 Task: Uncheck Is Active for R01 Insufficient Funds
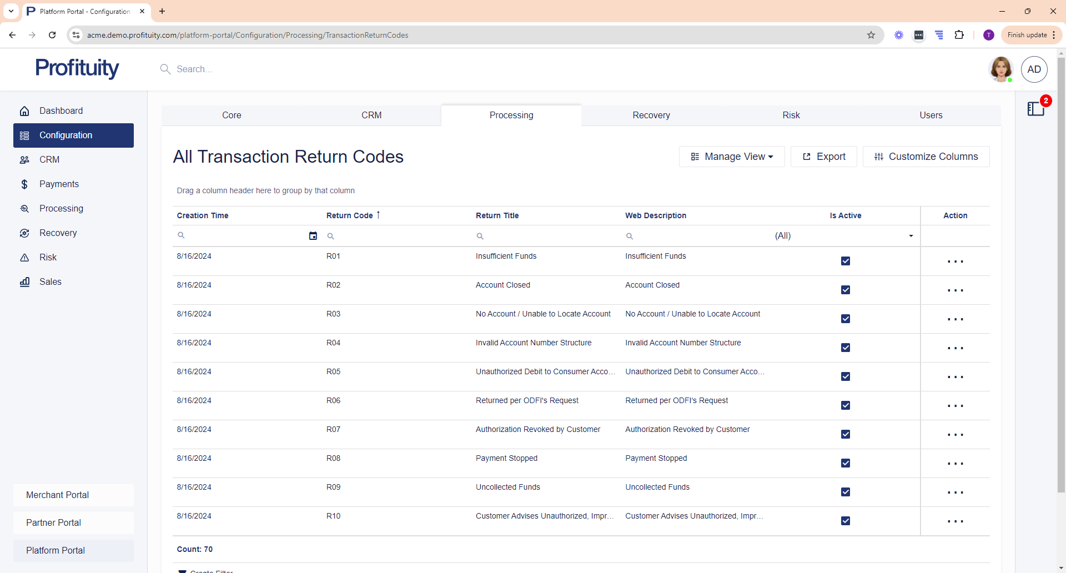click(846, 261)
